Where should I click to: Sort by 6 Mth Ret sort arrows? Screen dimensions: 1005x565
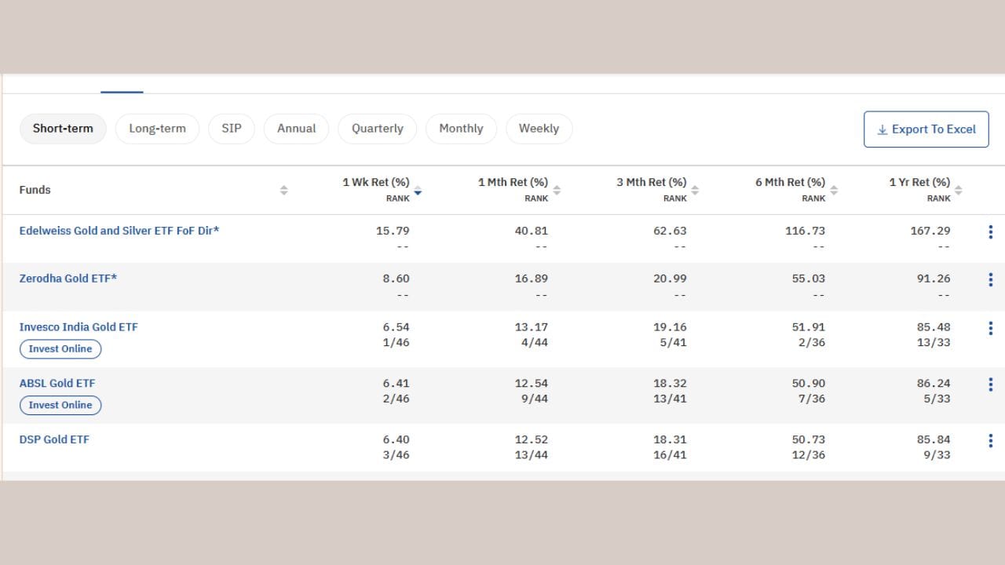point(834,190)
